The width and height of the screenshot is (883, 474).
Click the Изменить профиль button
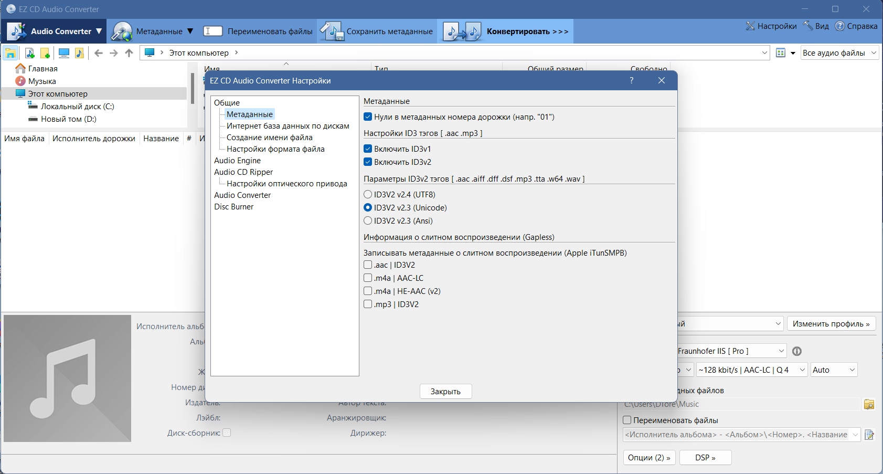click(x=831, y=324)
